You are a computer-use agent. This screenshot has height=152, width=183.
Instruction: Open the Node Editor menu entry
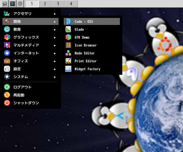[92, 53]
